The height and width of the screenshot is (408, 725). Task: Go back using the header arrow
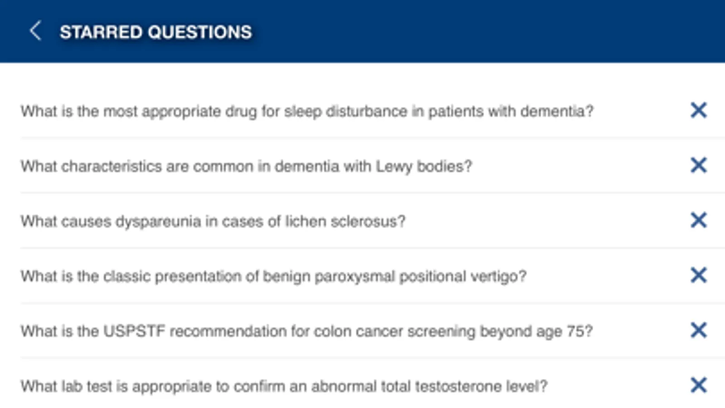35,31
